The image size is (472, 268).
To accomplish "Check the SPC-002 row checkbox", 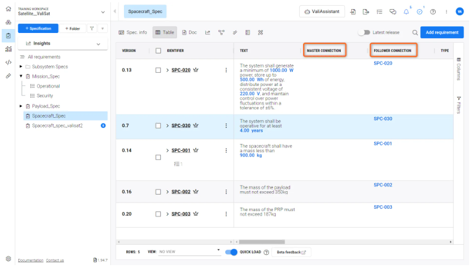I will pyautogui.click(x=158, y=192).
